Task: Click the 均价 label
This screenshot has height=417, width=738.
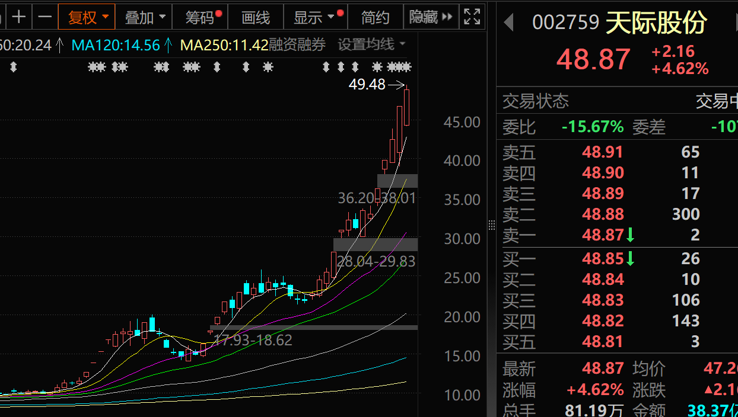Action: [x=649, y=369]
